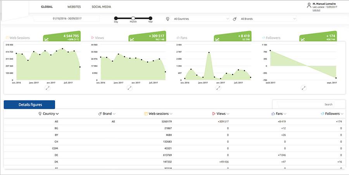
Task: Click the table Search field
Action: click(306, 104)
